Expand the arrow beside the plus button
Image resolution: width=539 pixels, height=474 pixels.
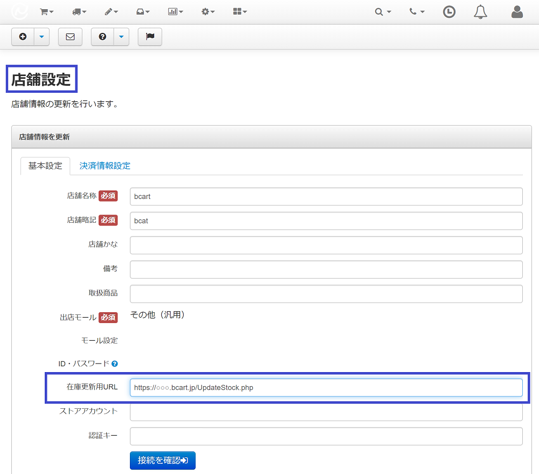pyautogui.click(x=42, y=37)
